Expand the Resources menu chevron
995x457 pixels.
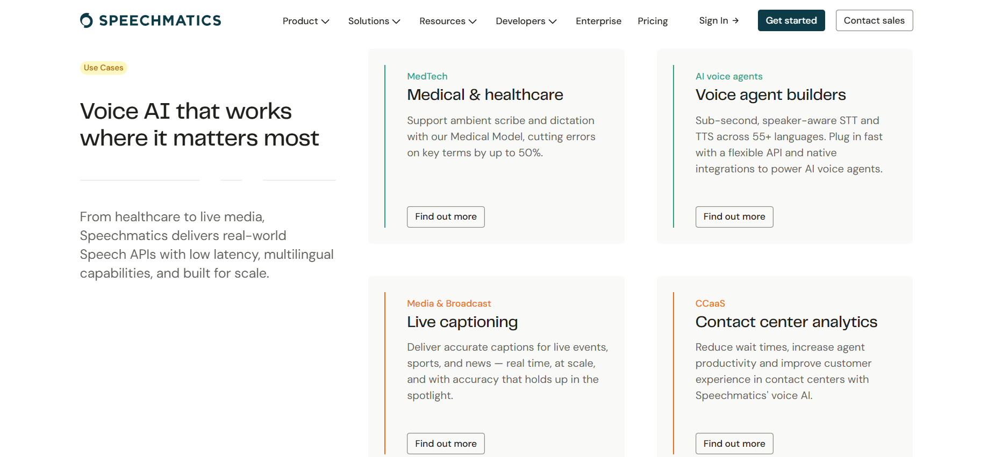(x=473, y=21)
